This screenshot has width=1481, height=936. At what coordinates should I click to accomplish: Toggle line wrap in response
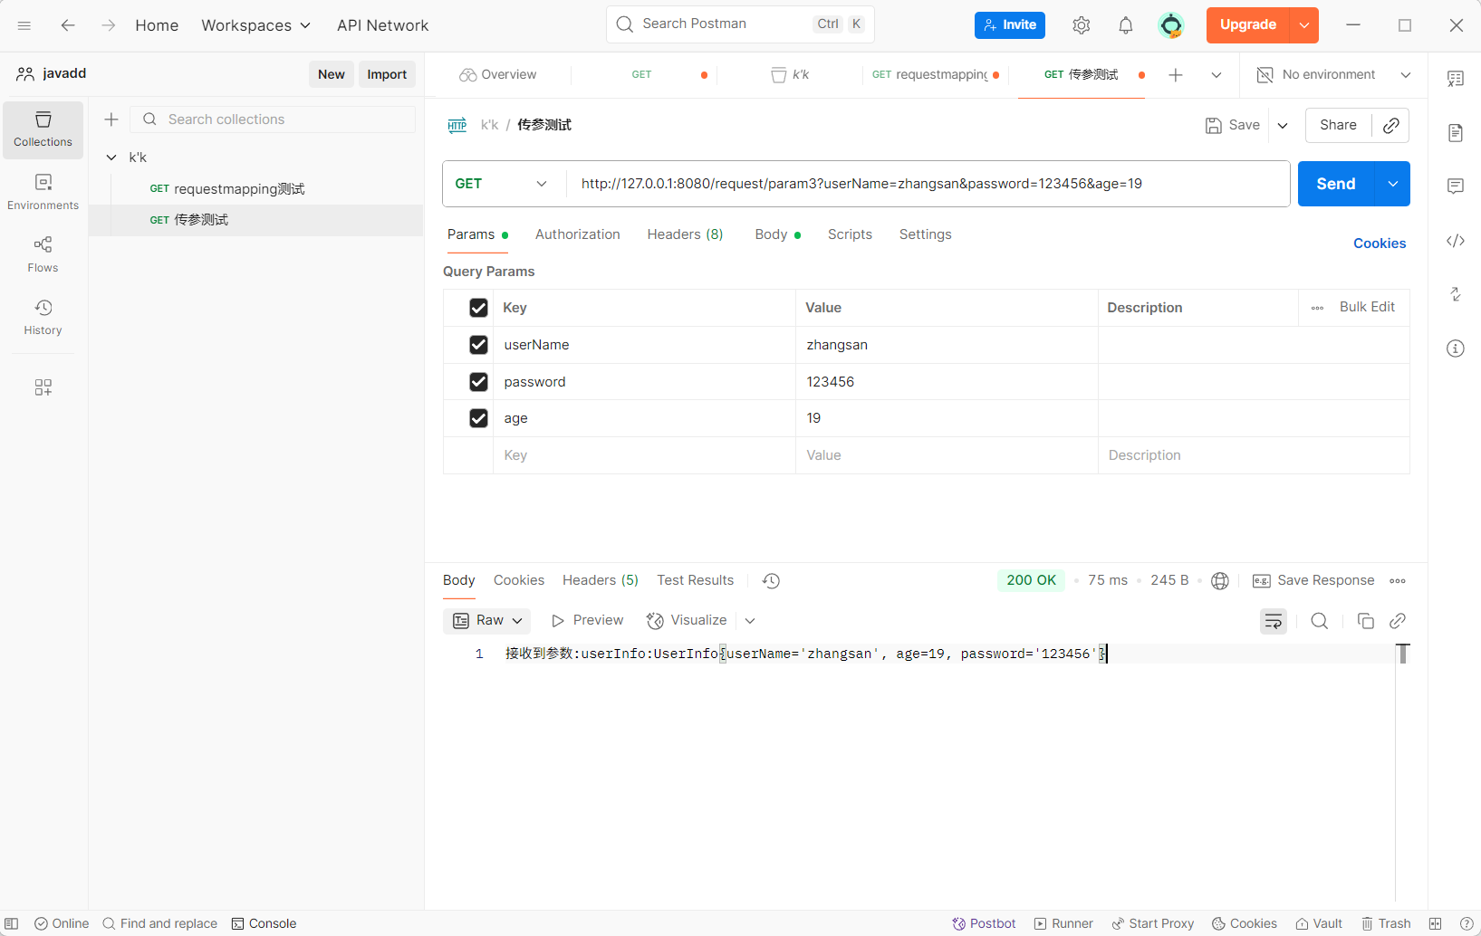coord(1273,621)
